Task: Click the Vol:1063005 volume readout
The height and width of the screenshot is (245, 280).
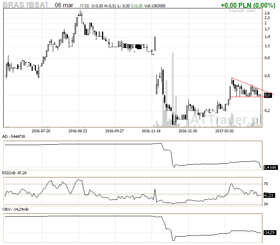Action: click(x=154, y=6)
